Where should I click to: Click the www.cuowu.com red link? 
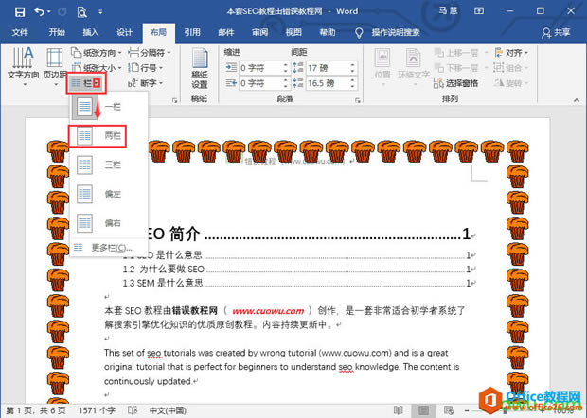point(268,311)
